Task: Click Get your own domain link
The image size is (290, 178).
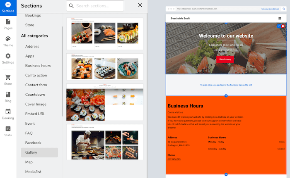Action: (270, 9)
